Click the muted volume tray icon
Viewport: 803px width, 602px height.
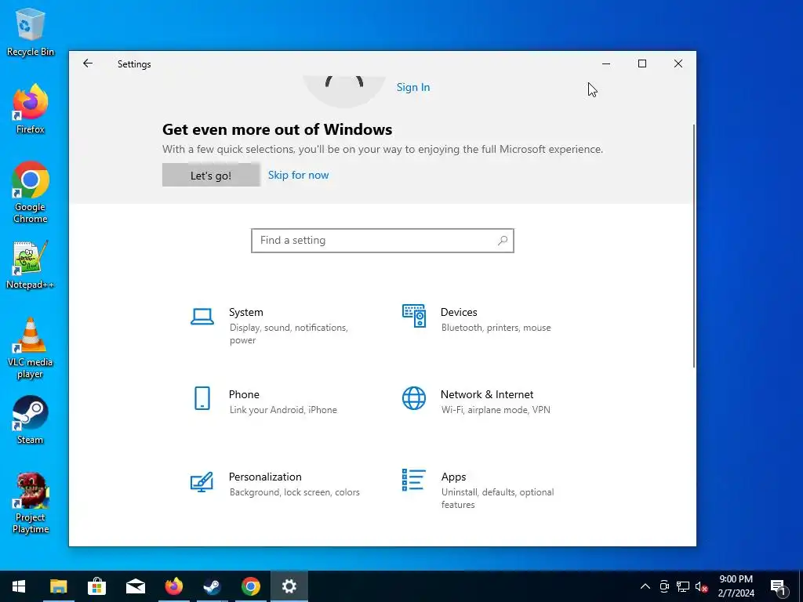(x=701, y=586)
